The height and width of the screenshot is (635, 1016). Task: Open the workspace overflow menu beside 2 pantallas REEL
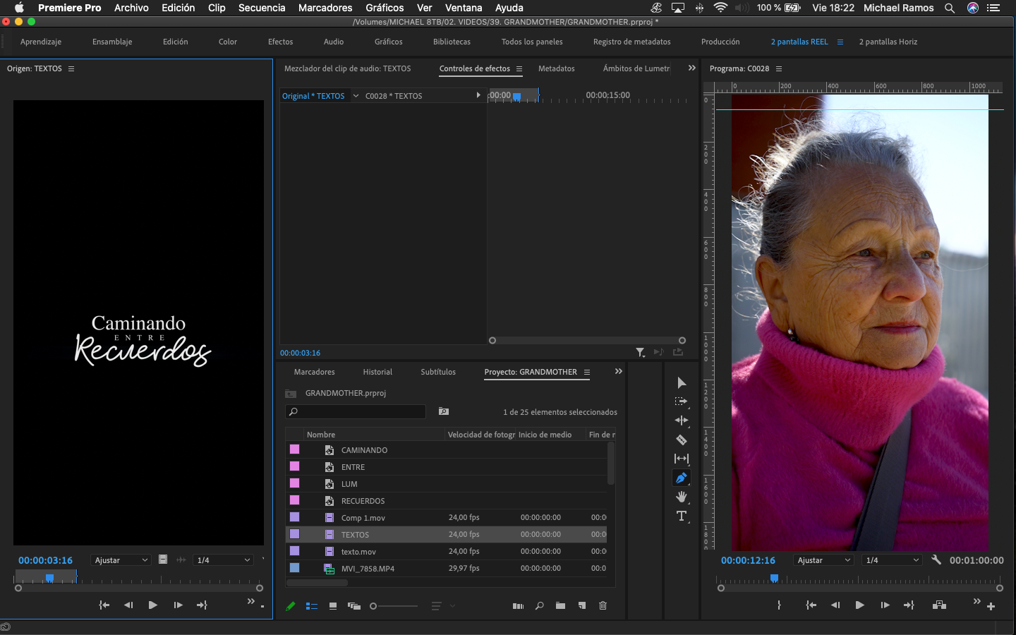[840, 42]
